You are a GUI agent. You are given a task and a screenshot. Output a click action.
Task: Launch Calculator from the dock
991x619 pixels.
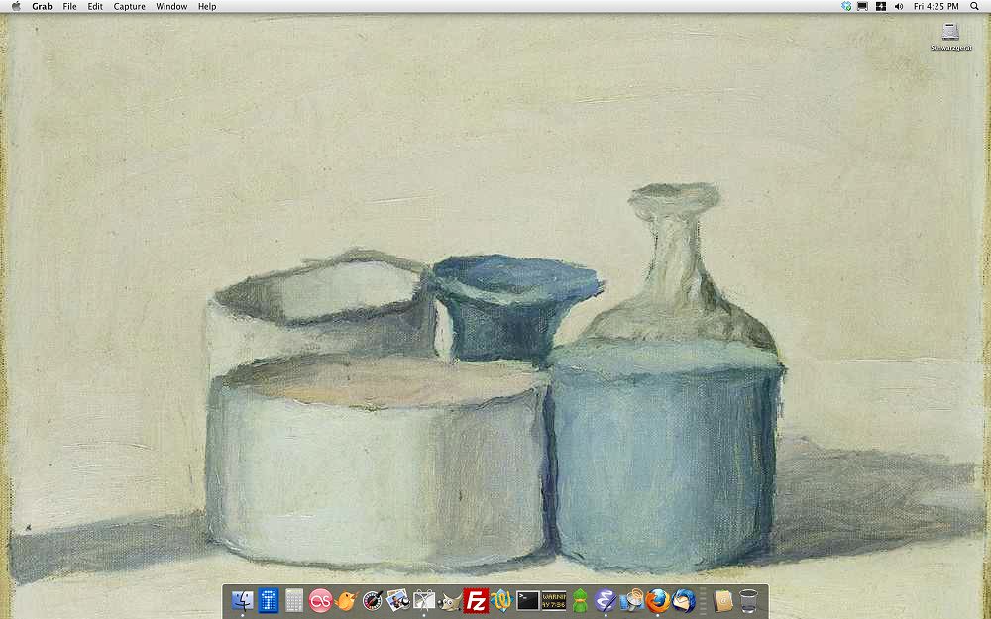[x=294, y=600]
